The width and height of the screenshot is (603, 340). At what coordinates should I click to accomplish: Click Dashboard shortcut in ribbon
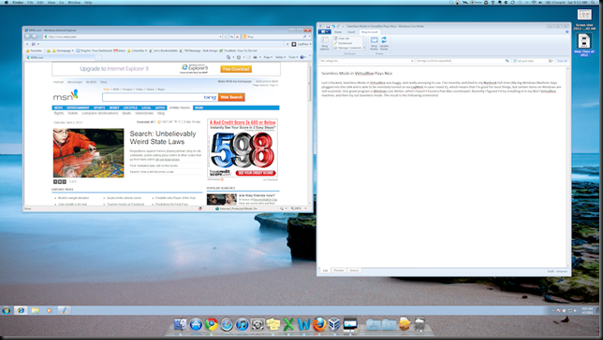pos(343,43)
